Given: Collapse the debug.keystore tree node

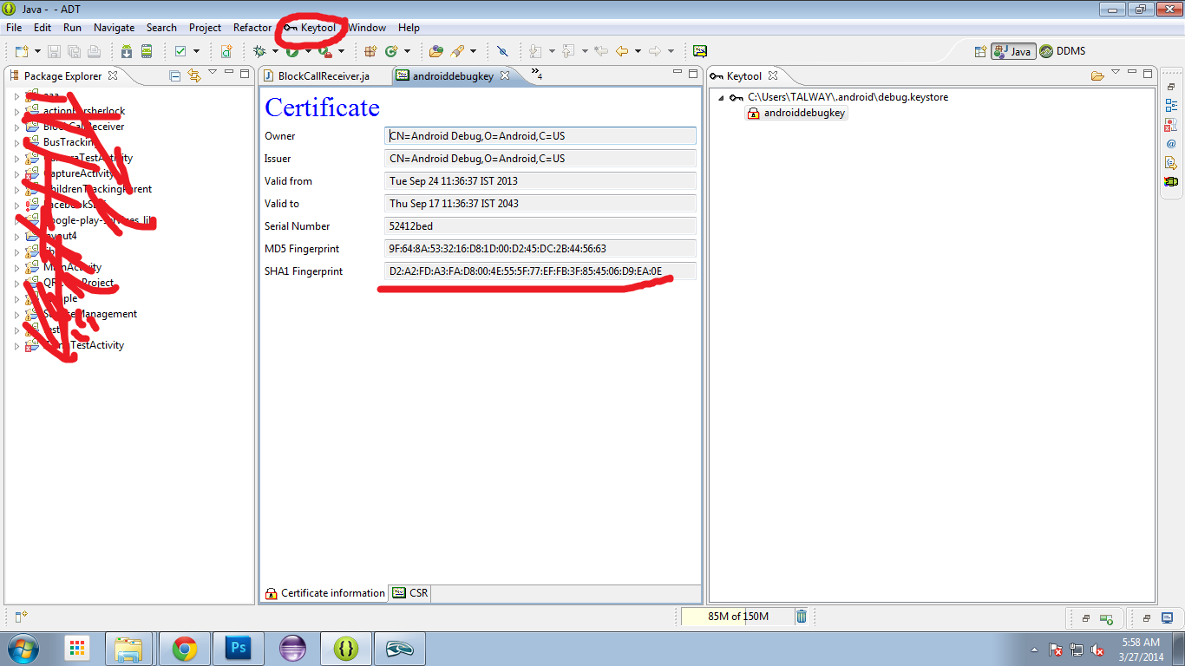Looking at the screenshot, I should click(720, 98).
